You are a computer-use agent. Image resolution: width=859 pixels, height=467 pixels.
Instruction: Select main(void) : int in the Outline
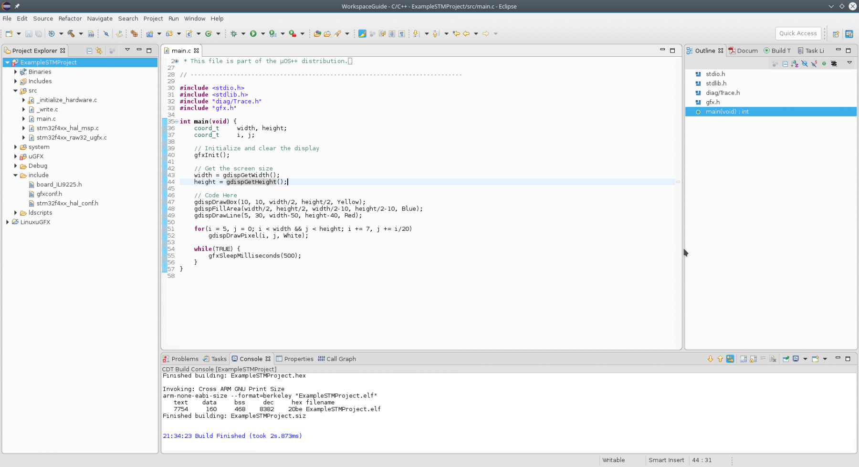pos(727,111)
